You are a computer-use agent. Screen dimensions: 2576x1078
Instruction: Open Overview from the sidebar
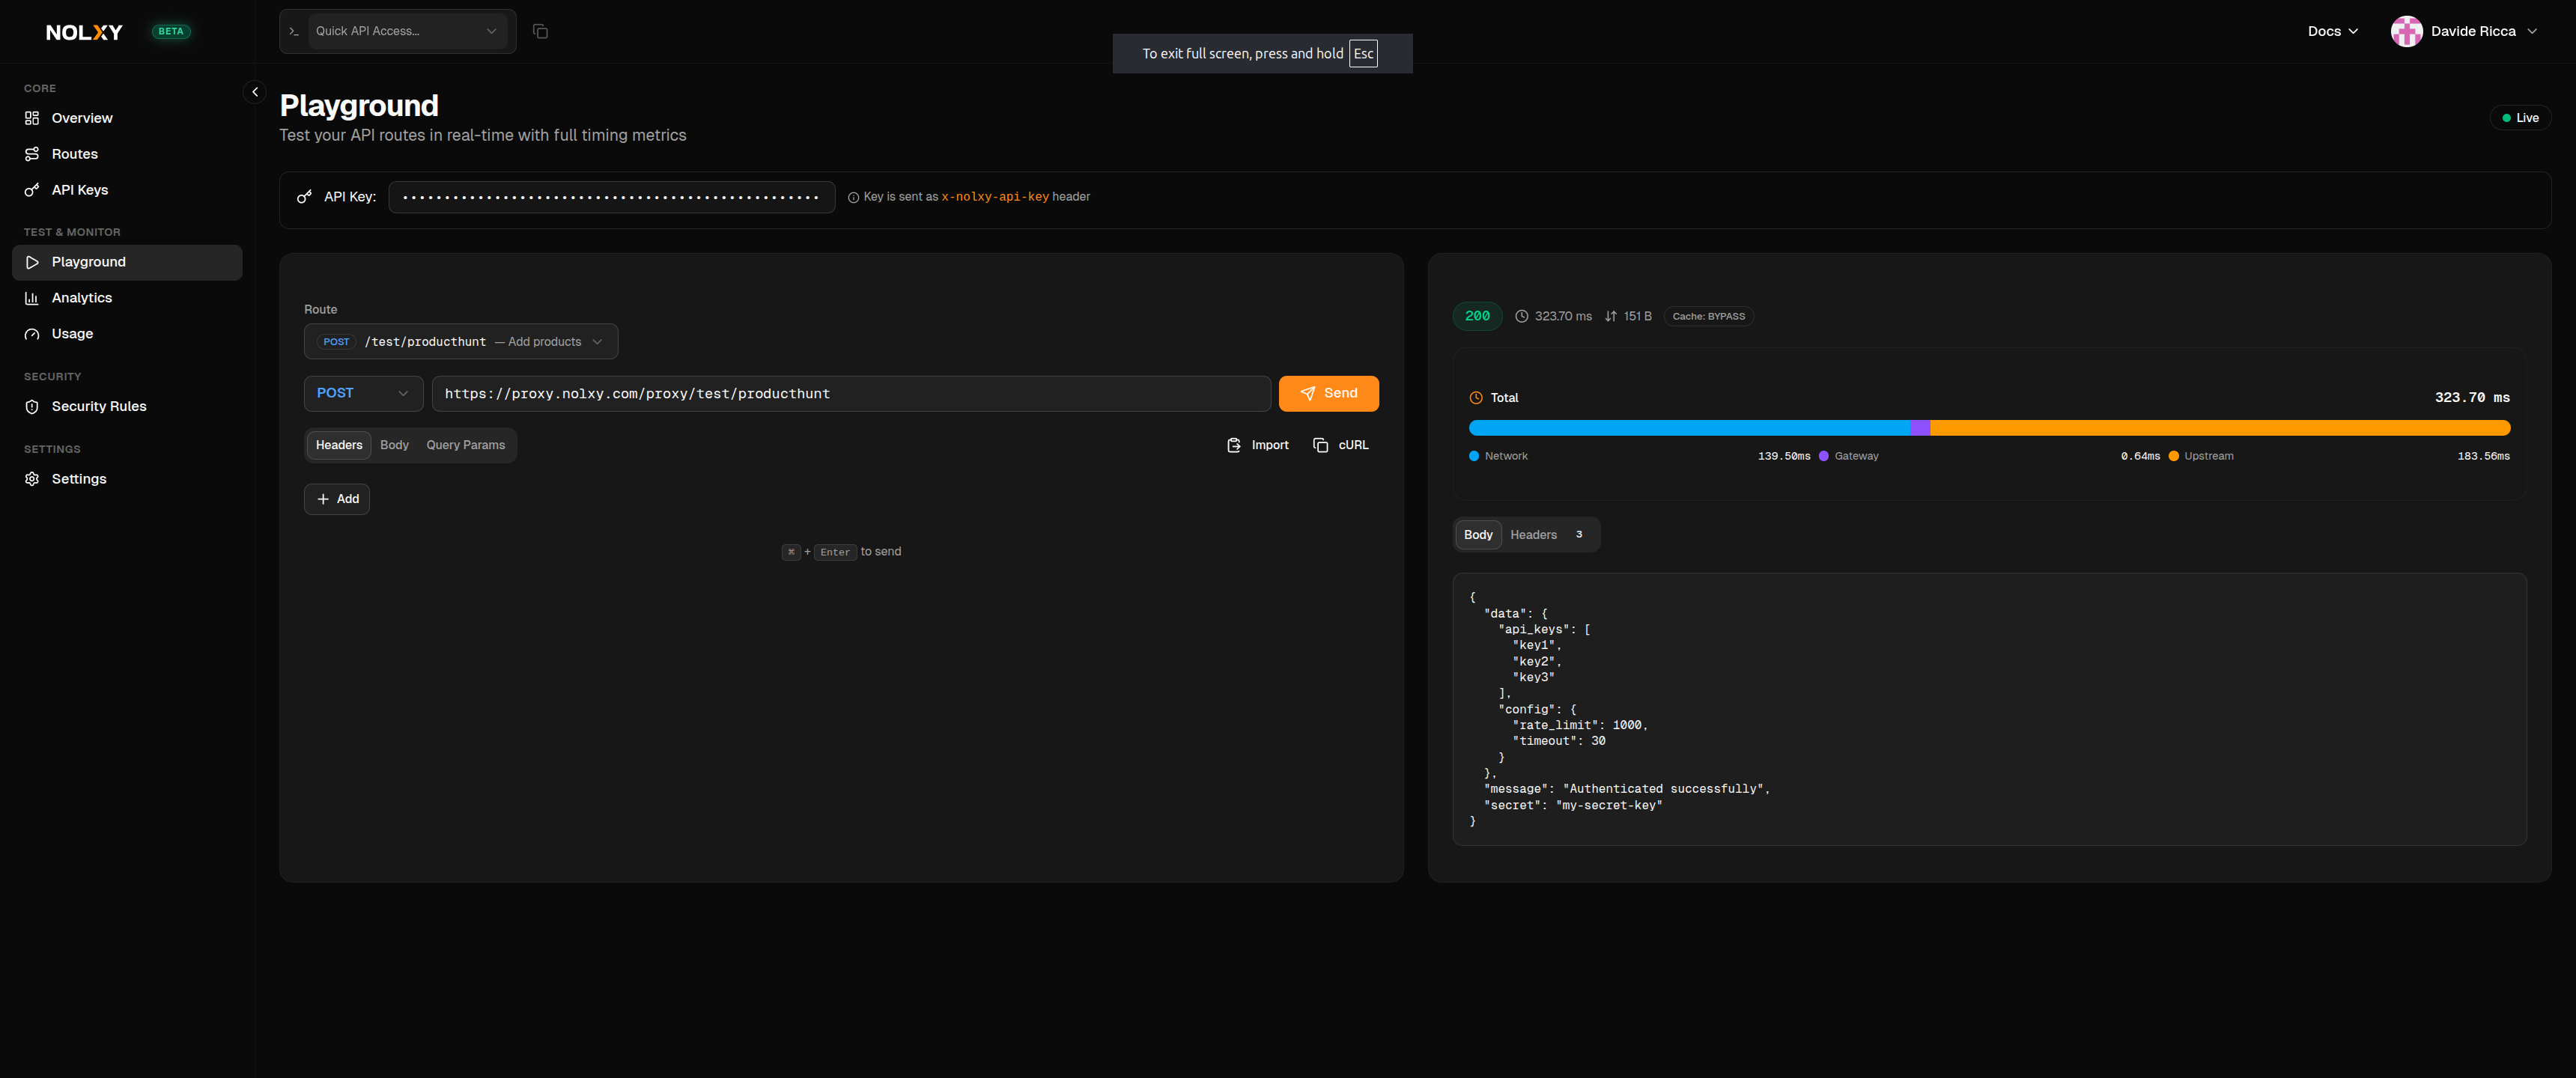pyautogui.click(x=82, y=118)
